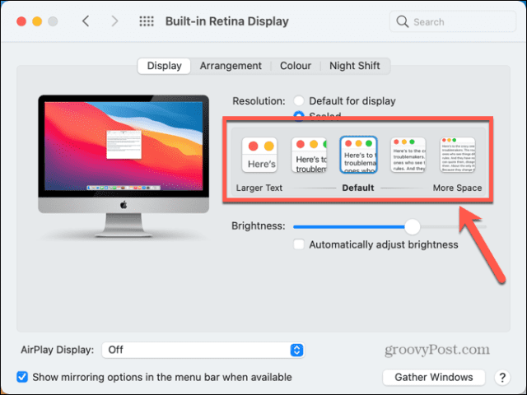Switch to the Arrangement tab

[x=231, y=66]
